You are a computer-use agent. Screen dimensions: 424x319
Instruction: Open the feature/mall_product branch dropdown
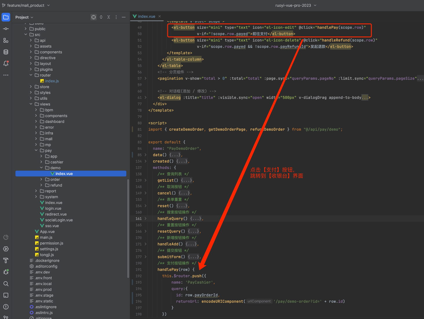click(x=26, y=5)
